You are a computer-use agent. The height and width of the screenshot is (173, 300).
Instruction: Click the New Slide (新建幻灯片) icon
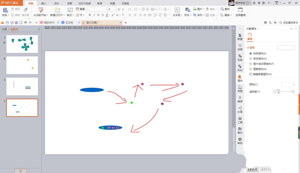pos(57,10)
